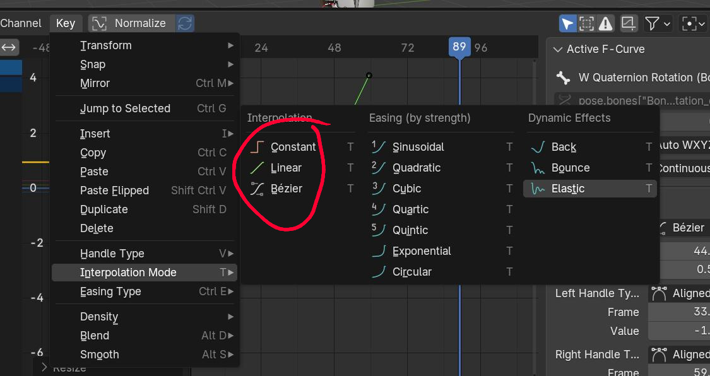
Task: Open the Snap submenu
Action: 145,64
